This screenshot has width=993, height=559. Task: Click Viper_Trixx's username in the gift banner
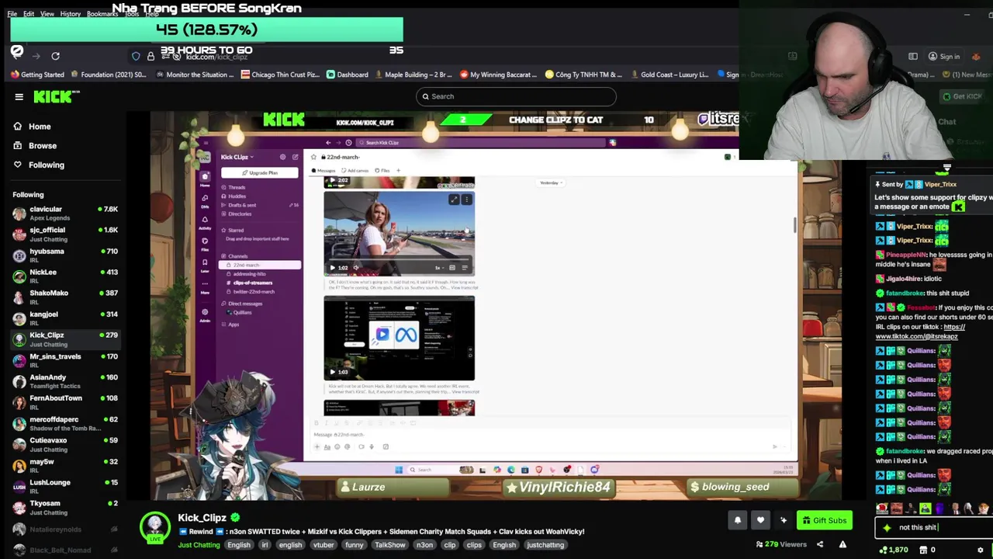(940, 185)
